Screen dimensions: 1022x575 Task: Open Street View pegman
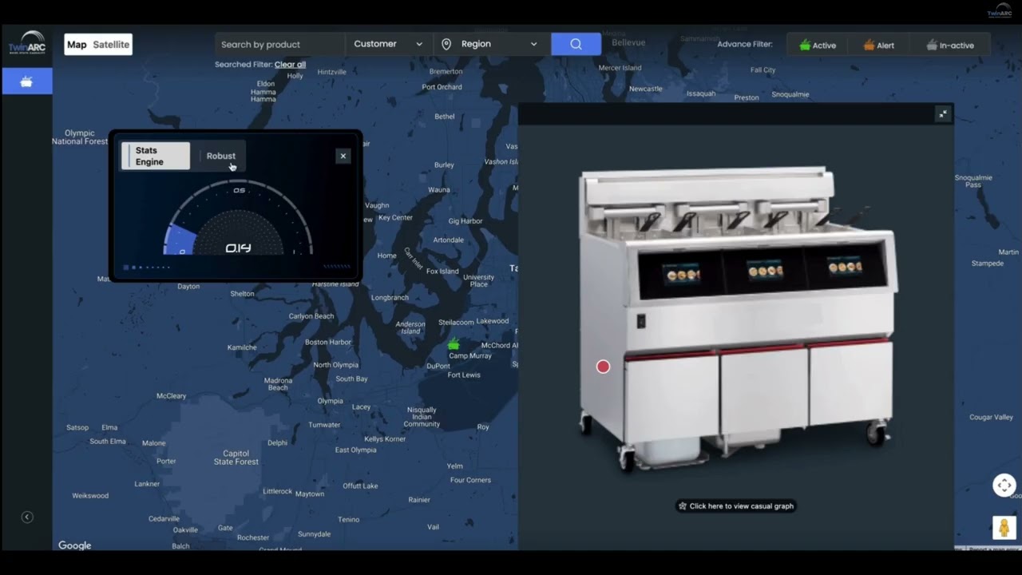pos(1004,528)
